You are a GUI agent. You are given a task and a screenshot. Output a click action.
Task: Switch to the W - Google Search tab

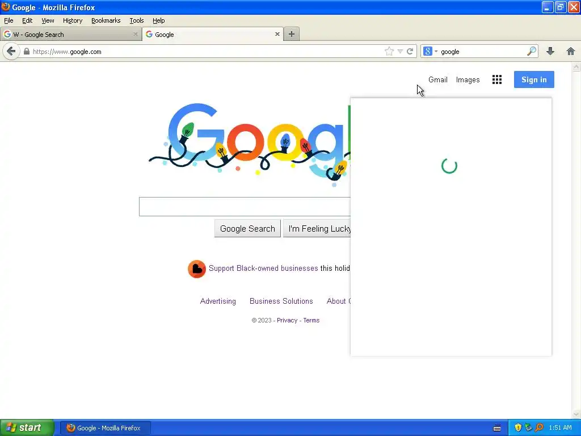pos(71,34)
